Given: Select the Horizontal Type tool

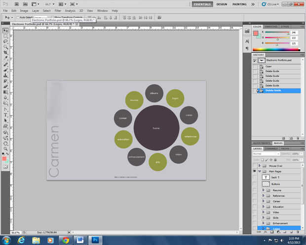Looking at the screenshot, I should pos(5,115).
